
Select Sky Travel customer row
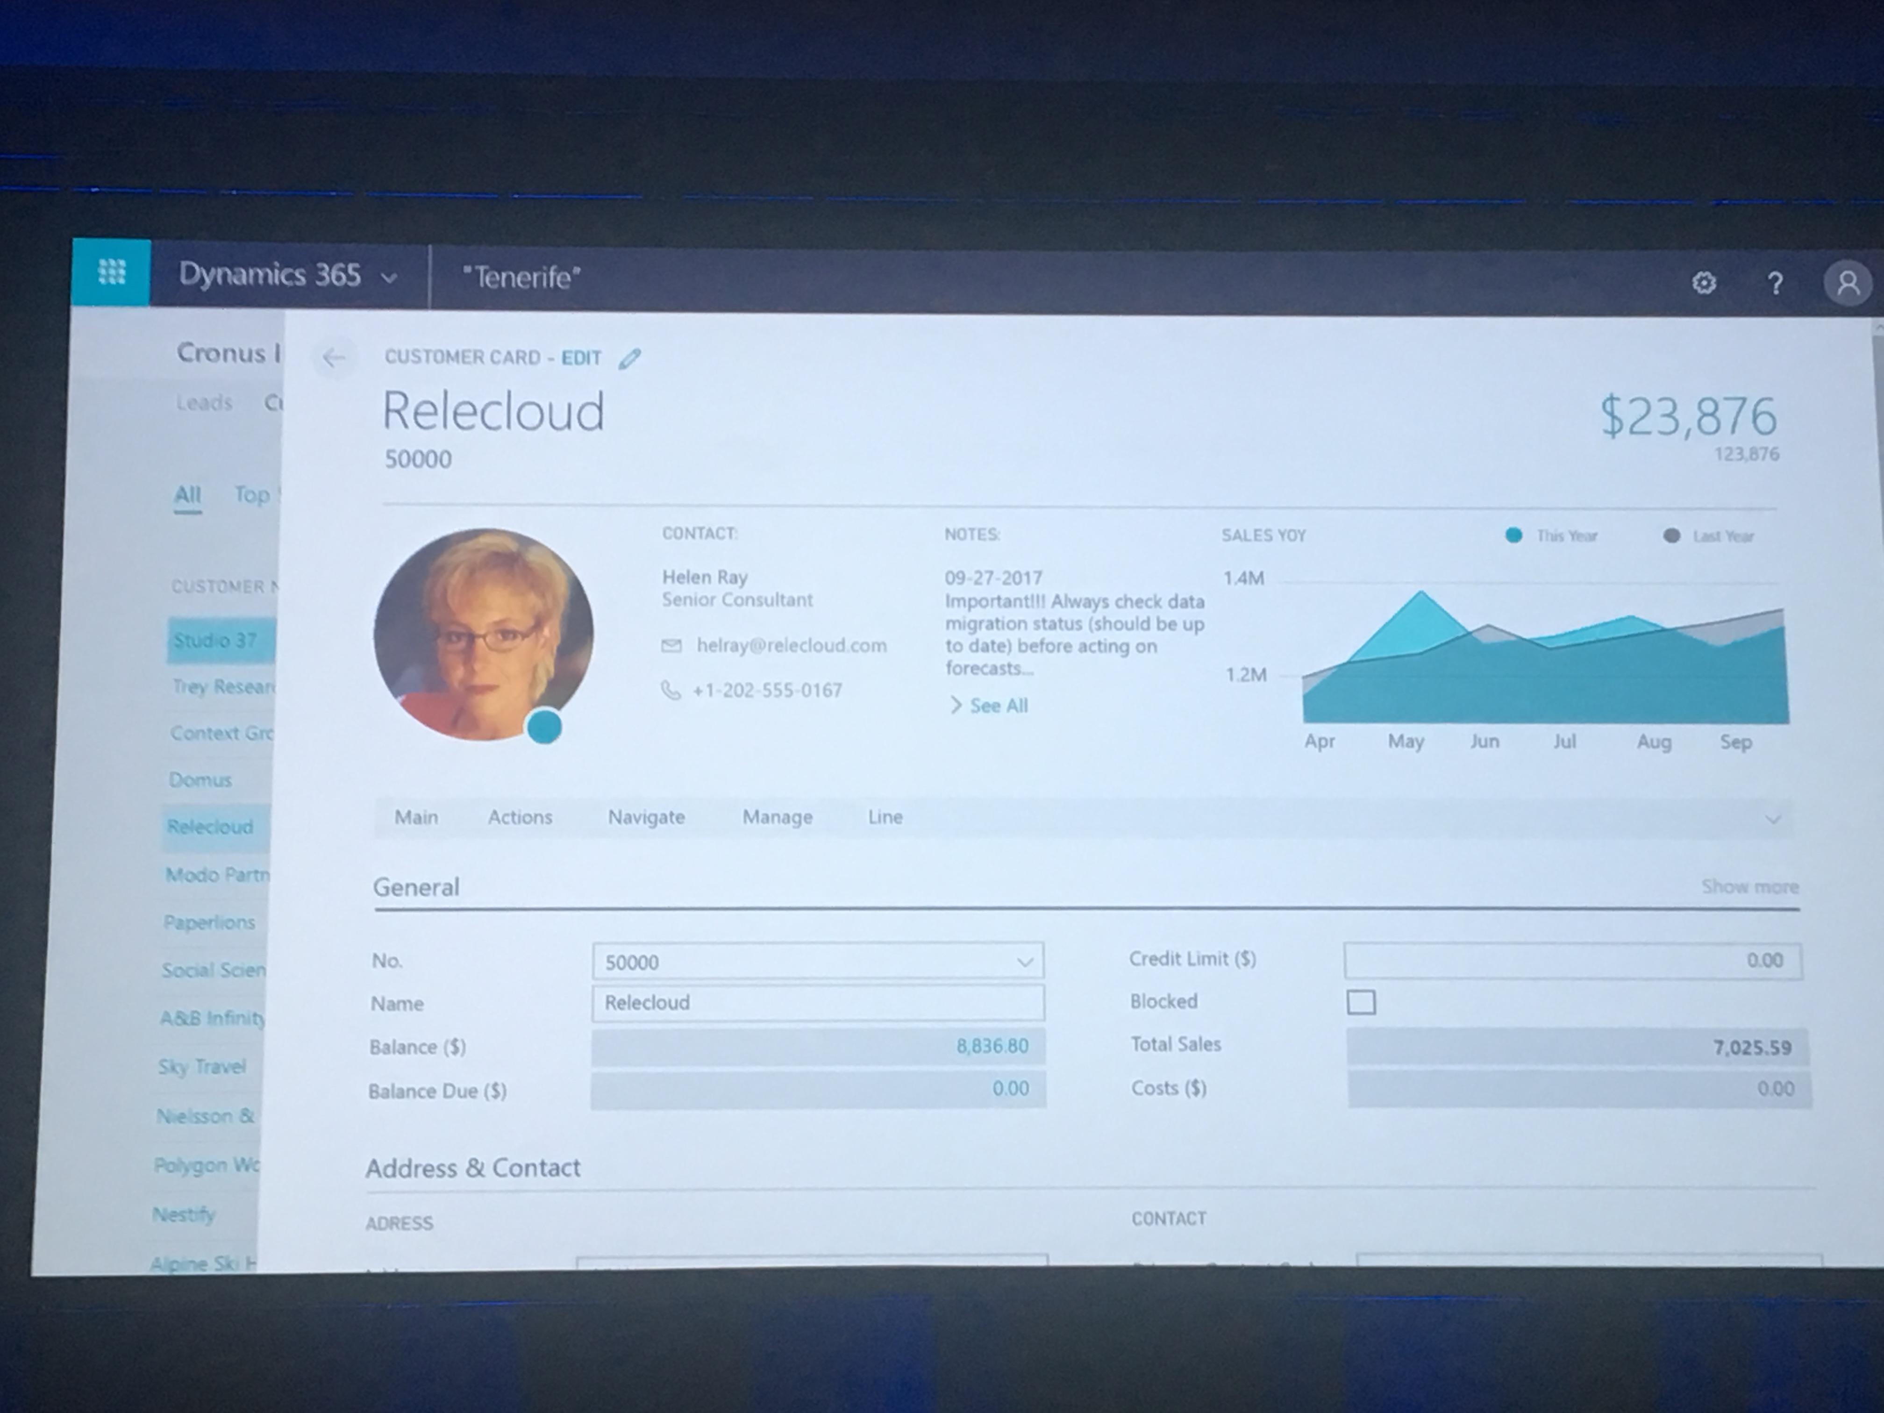click(x=202, y=1066)
